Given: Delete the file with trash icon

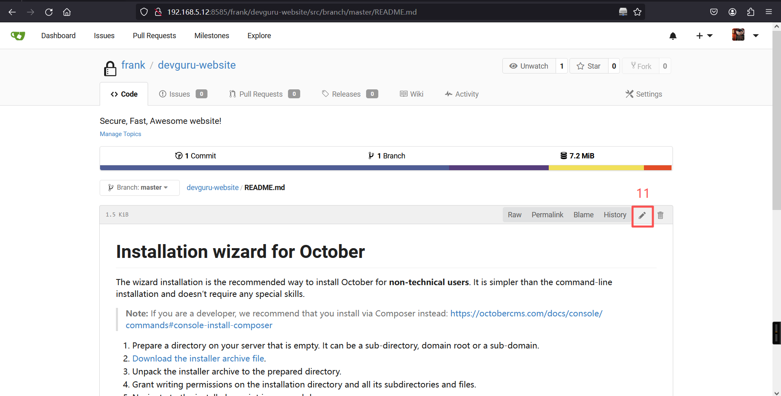Looking at the screenshot, I should pyautogui.click(x=661, y=215).
